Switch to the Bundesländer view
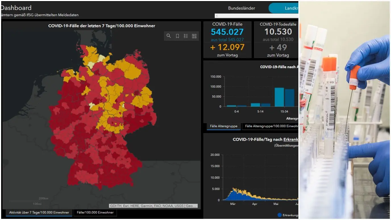This screenshot has height=220, width=391. click(242, 8)
